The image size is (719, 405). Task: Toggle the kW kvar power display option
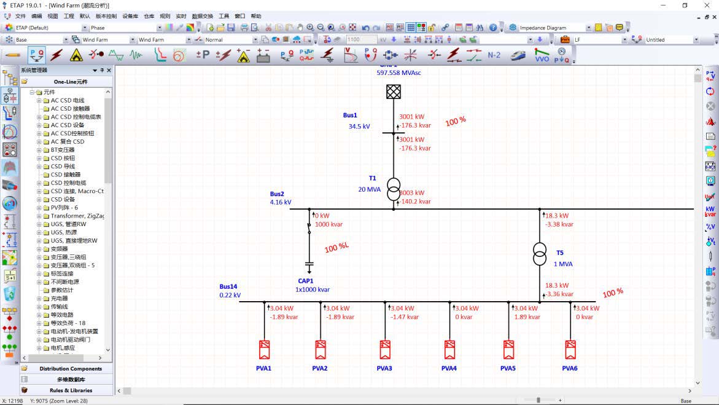point(710,211)
